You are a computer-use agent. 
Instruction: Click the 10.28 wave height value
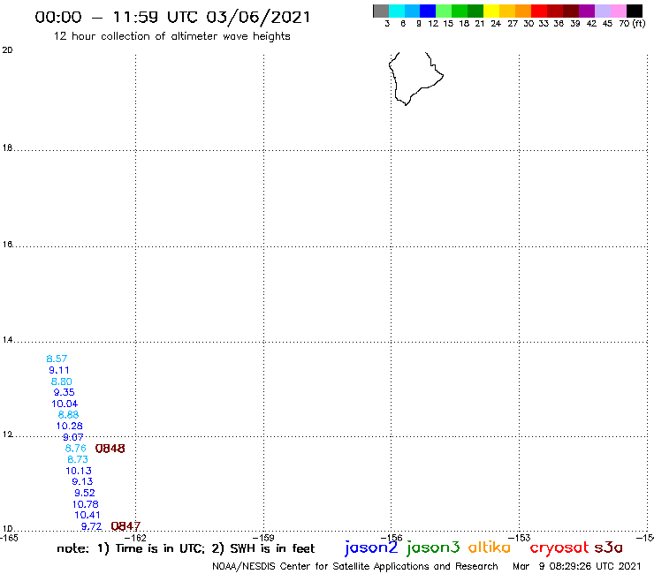click(x=70, y=426)
